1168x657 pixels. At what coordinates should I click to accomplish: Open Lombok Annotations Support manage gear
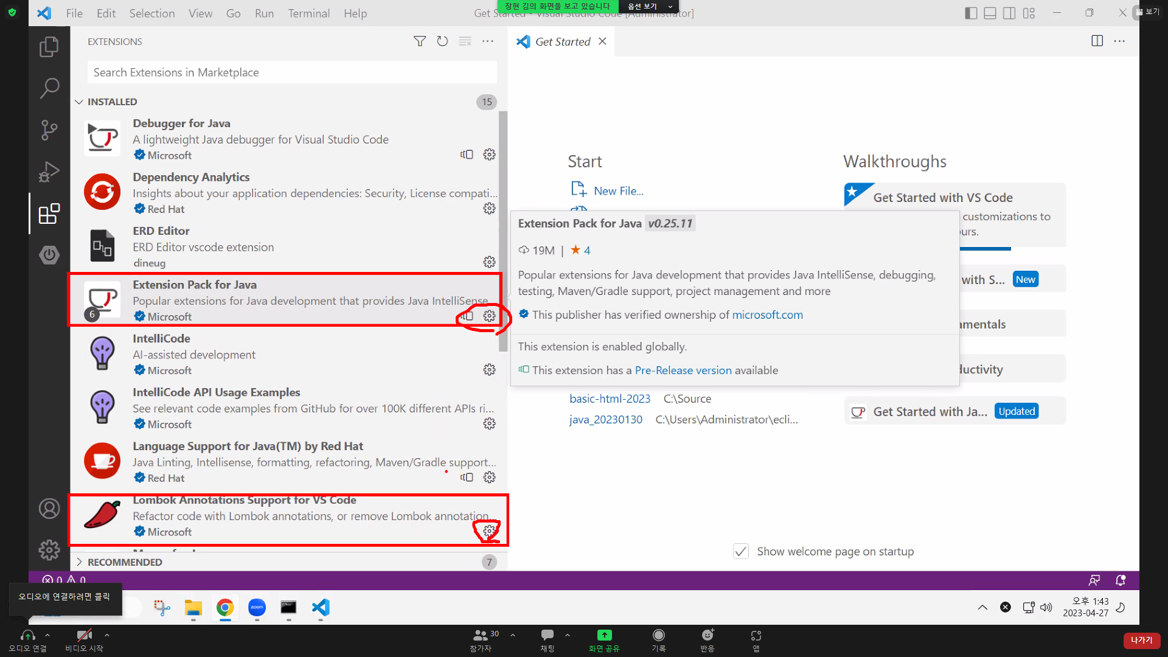point(489,531)
